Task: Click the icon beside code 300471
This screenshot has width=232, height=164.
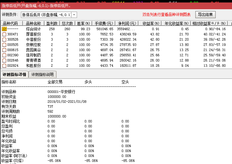Action: tap(4, 34)
